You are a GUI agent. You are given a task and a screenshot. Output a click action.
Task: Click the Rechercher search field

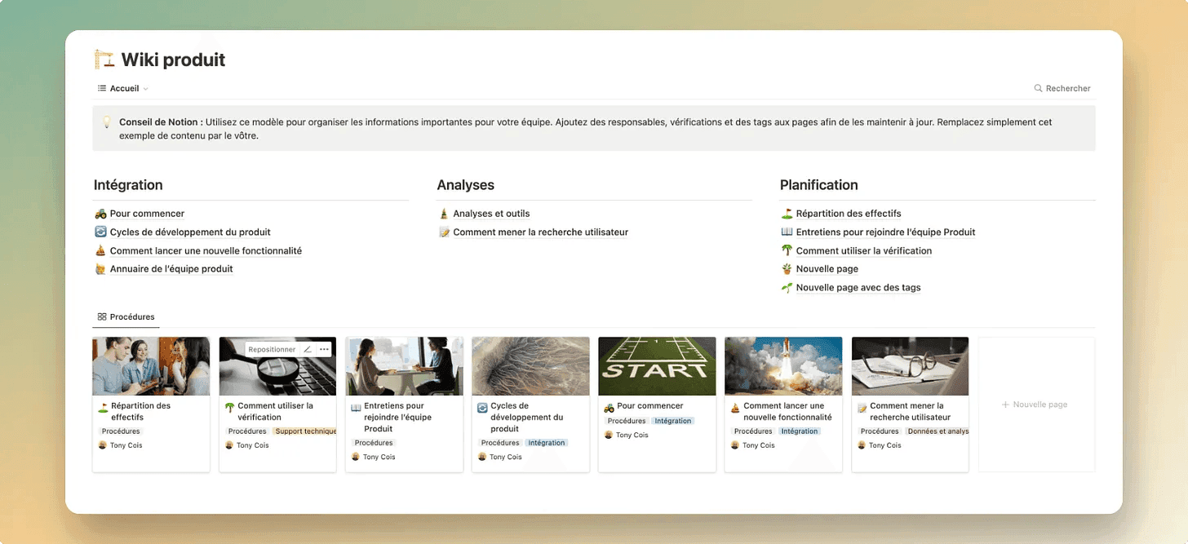click(x=1067, y=88)
